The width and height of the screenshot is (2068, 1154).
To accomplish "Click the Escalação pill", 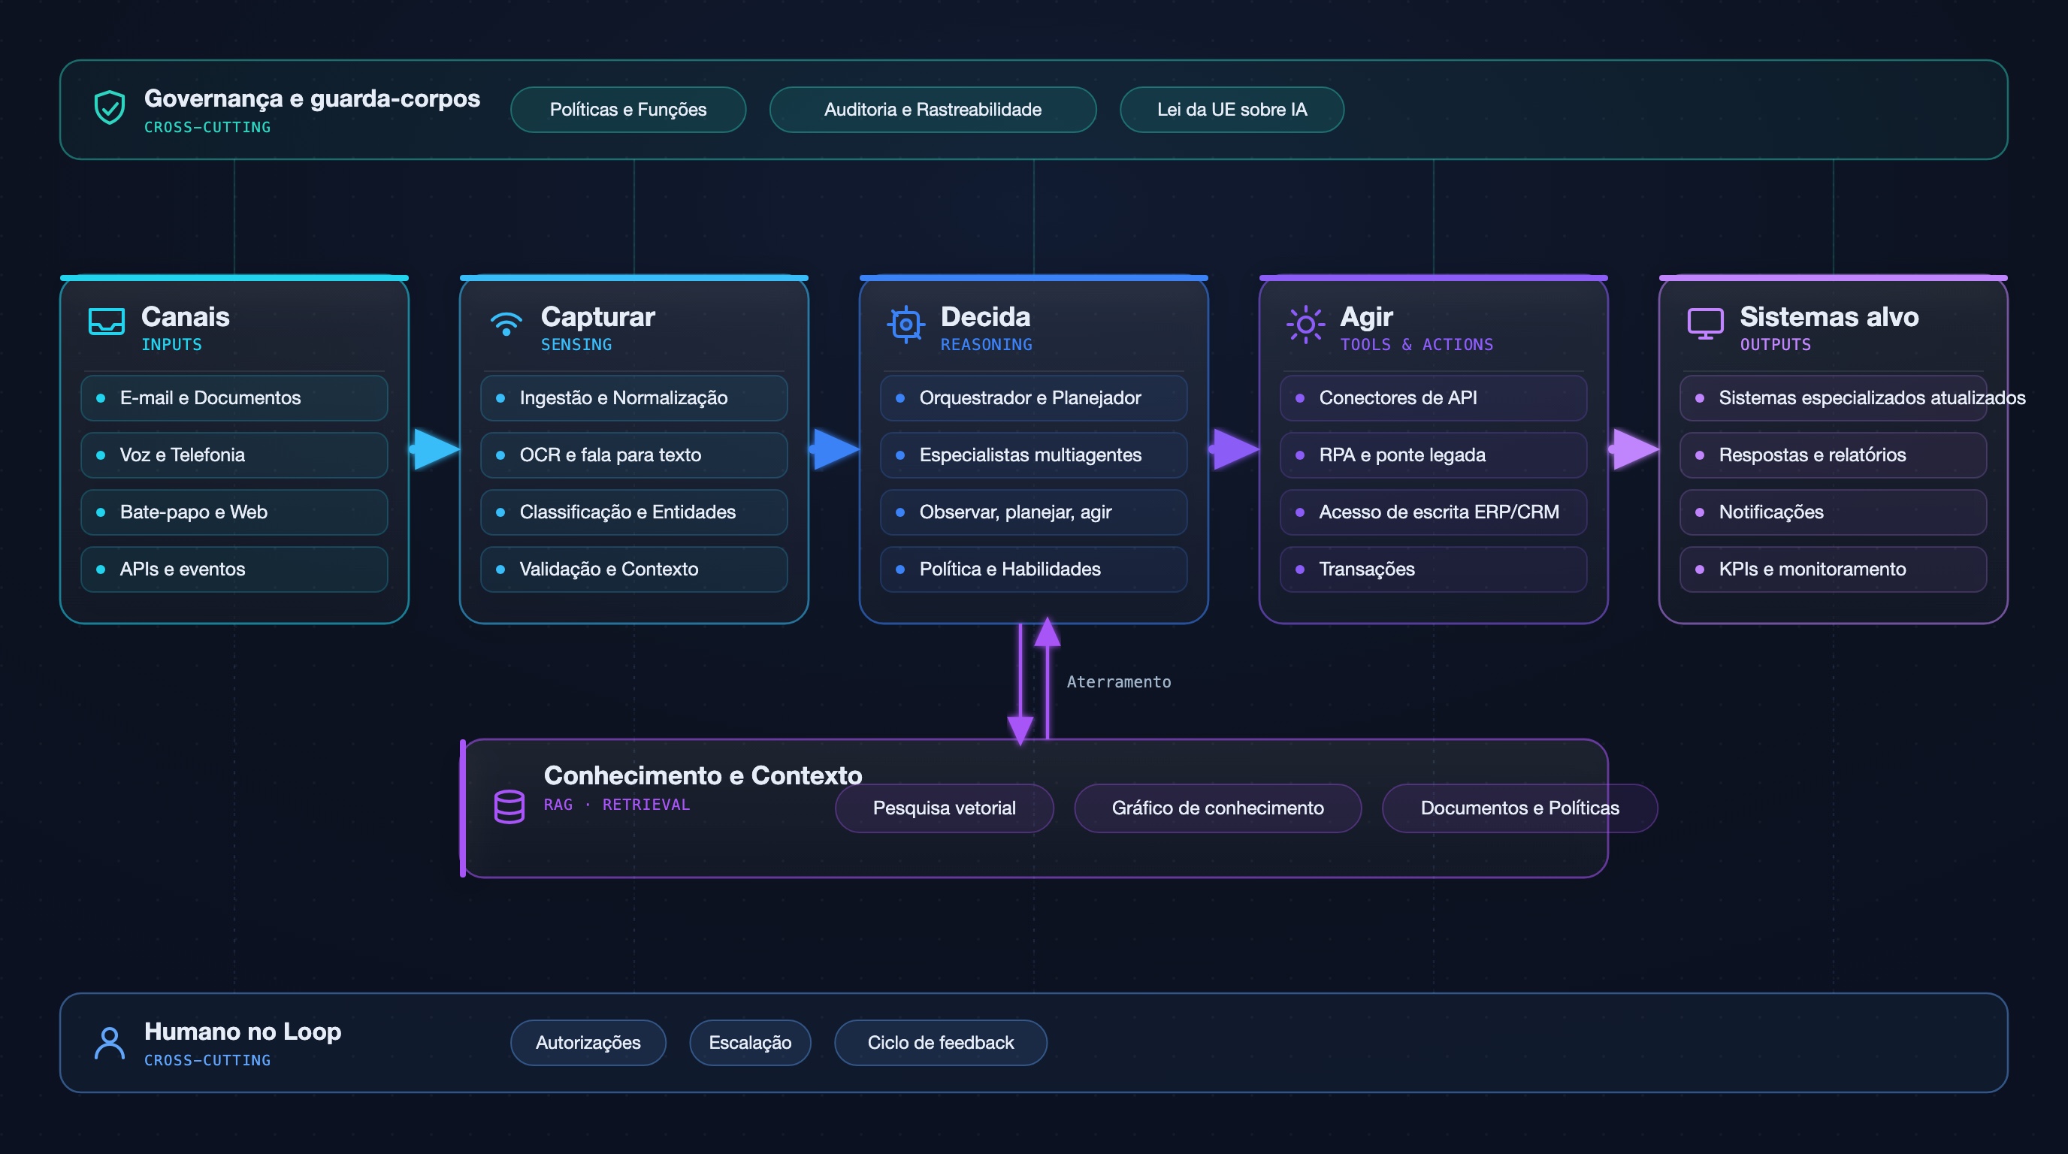I will coord(750,1043).
